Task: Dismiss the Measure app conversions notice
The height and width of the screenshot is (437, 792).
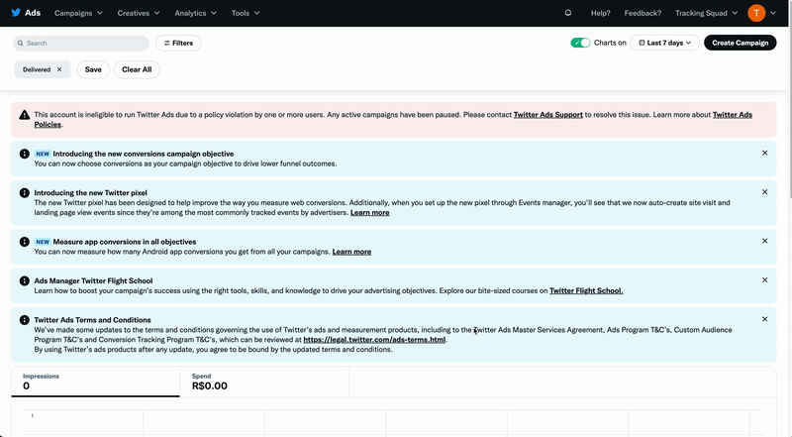Action: [x=764, y=241]
